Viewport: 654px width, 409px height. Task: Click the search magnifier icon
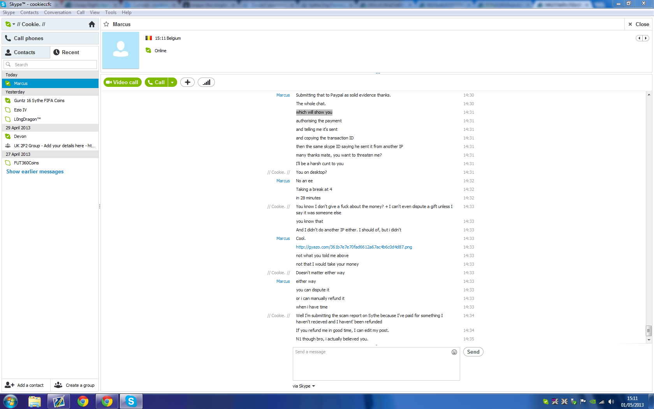pos(8,64)
